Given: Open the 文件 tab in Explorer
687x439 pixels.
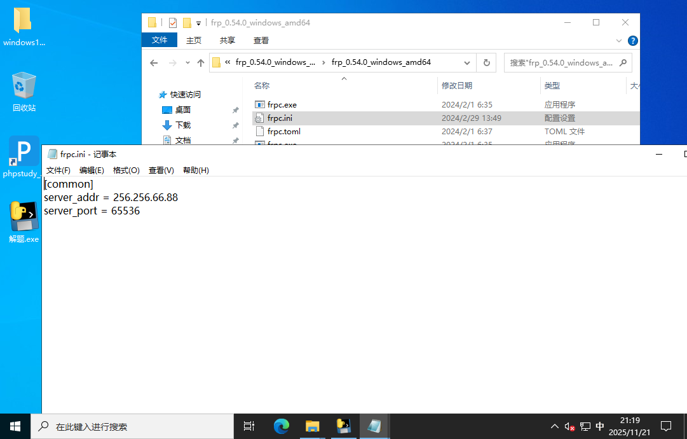Looking at the screenshot, I should [160, 40].
